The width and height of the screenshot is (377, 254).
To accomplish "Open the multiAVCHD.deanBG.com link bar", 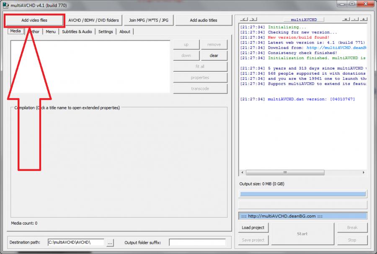I will [x=303, y=216].
